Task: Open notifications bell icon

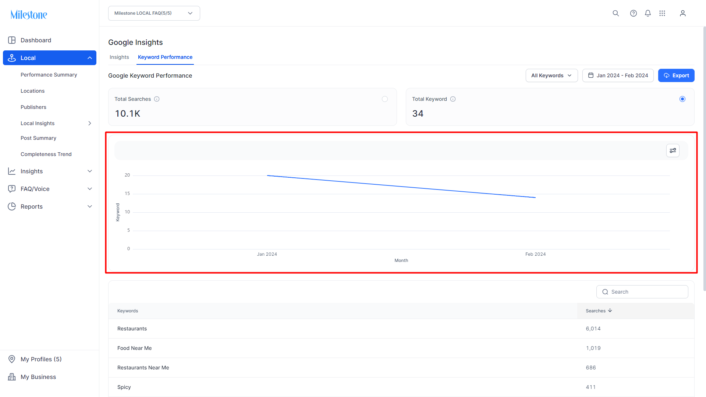Action: point(648,13)
